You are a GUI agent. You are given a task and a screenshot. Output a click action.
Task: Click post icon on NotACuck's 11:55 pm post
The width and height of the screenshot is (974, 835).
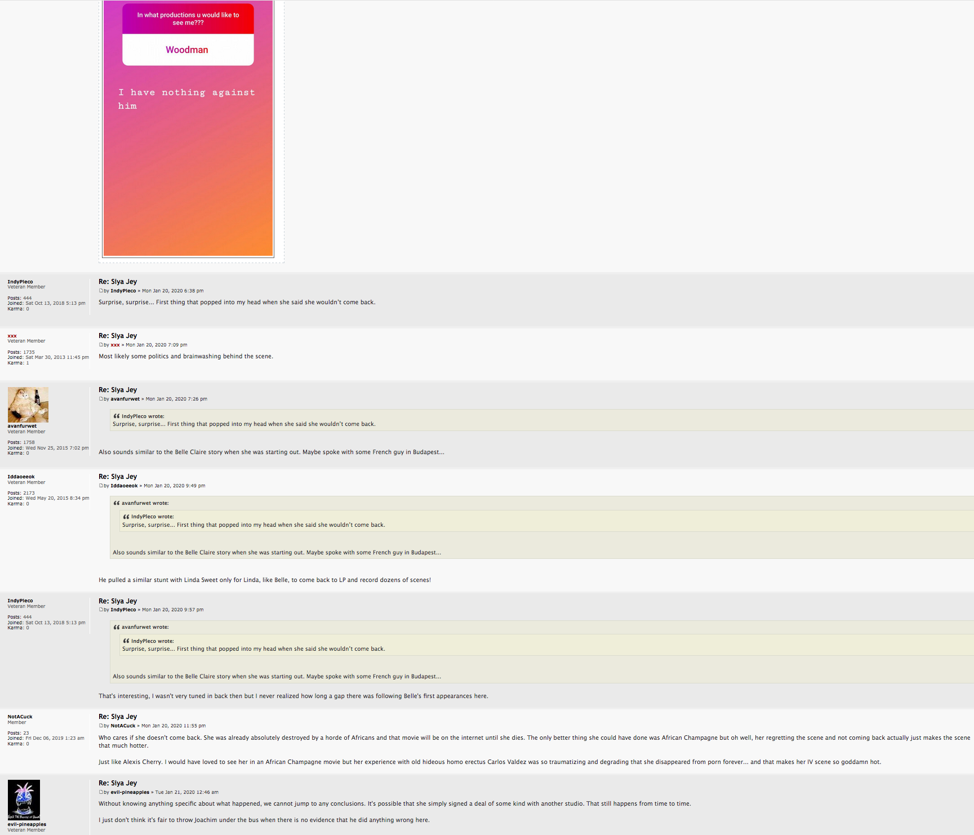click(101, 726)
